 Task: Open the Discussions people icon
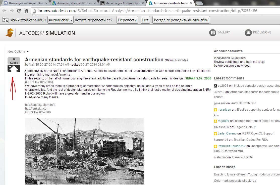click(248, 33)
